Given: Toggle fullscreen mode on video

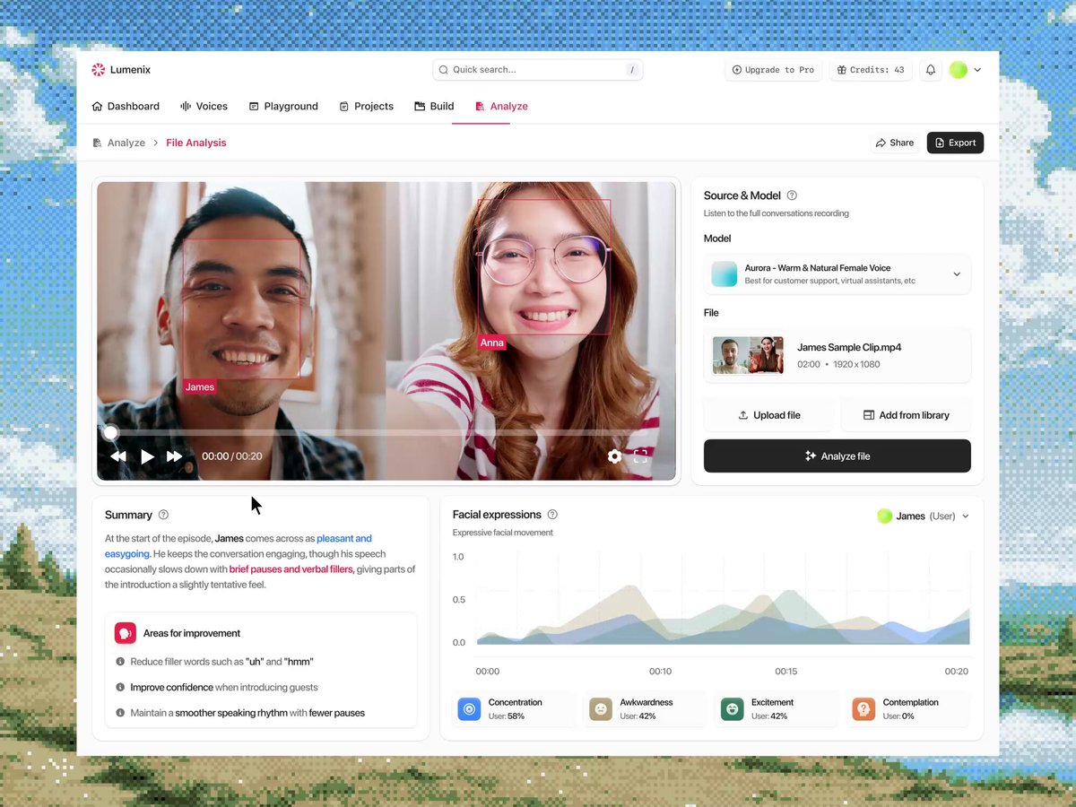Looking at the screenshot, I should point(640,456).
